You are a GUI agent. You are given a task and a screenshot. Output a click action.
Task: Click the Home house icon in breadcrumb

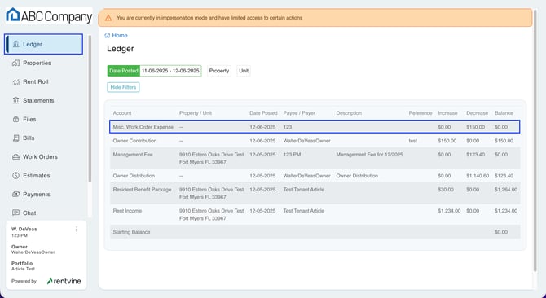pyautogui.click(x=108, y=35)
